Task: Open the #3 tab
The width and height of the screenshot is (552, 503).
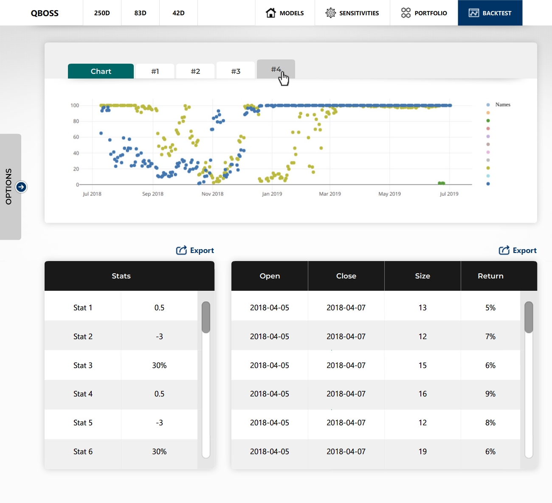Action: pos(236,71)
